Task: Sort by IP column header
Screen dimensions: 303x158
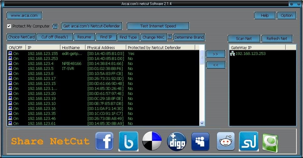Action: pyautogui.click(x=43, y=47)
